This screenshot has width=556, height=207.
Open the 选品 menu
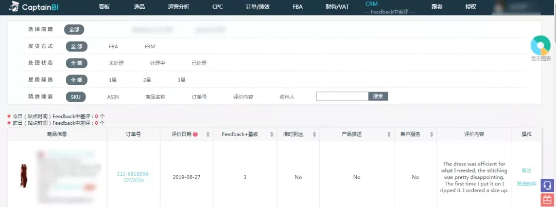pos(140,7)
